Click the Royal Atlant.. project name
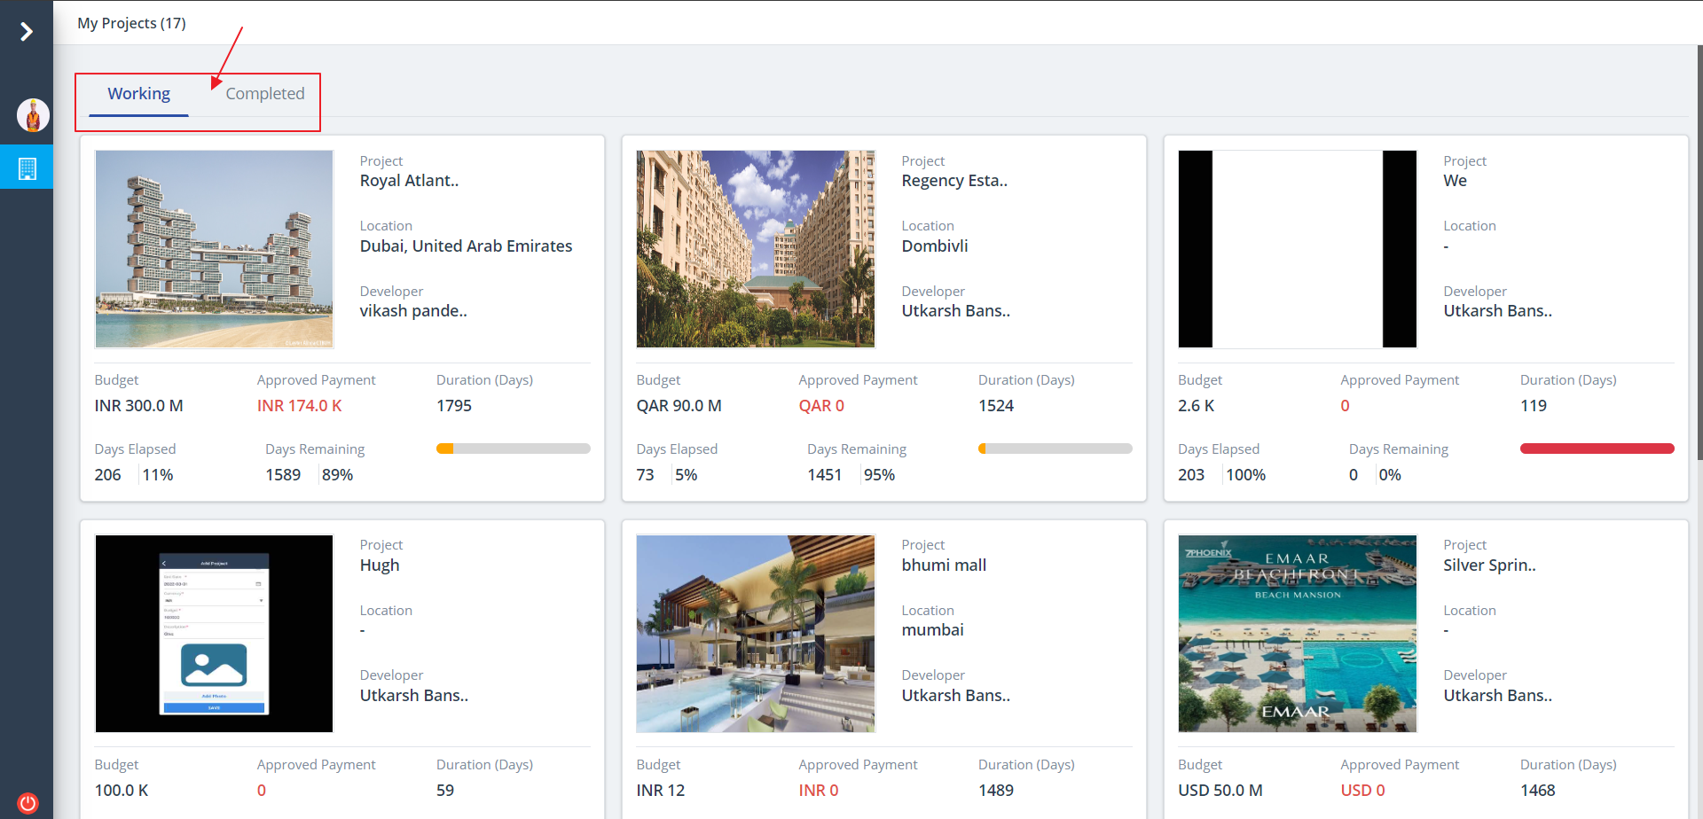This screenshot has width=1703, height=819. (409, 181)
